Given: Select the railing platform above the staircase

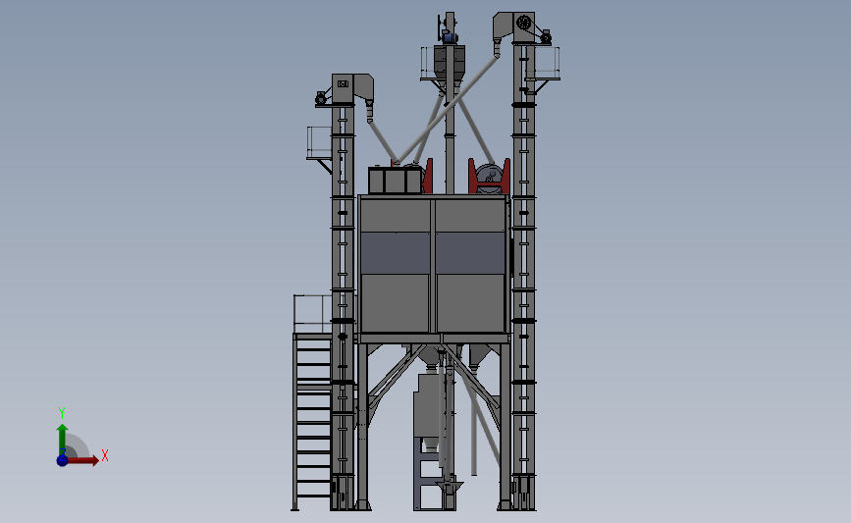Looking at the screenshot, I should point(312,314).
